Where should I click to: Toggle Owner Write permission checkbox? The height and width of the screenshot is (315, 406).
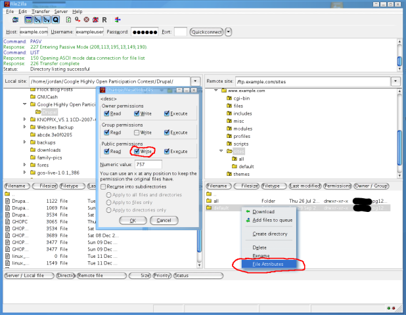[137, 114]
